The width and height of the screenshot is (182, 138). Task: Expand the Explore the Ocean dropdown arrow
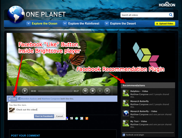point(29,23)
